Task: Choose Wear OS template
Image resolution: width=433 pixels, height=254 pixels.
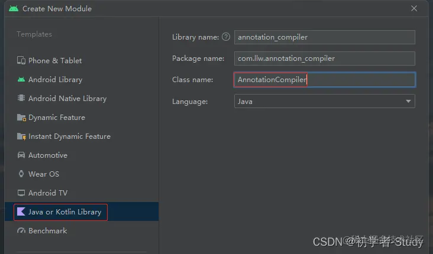Action: point(82,174)
